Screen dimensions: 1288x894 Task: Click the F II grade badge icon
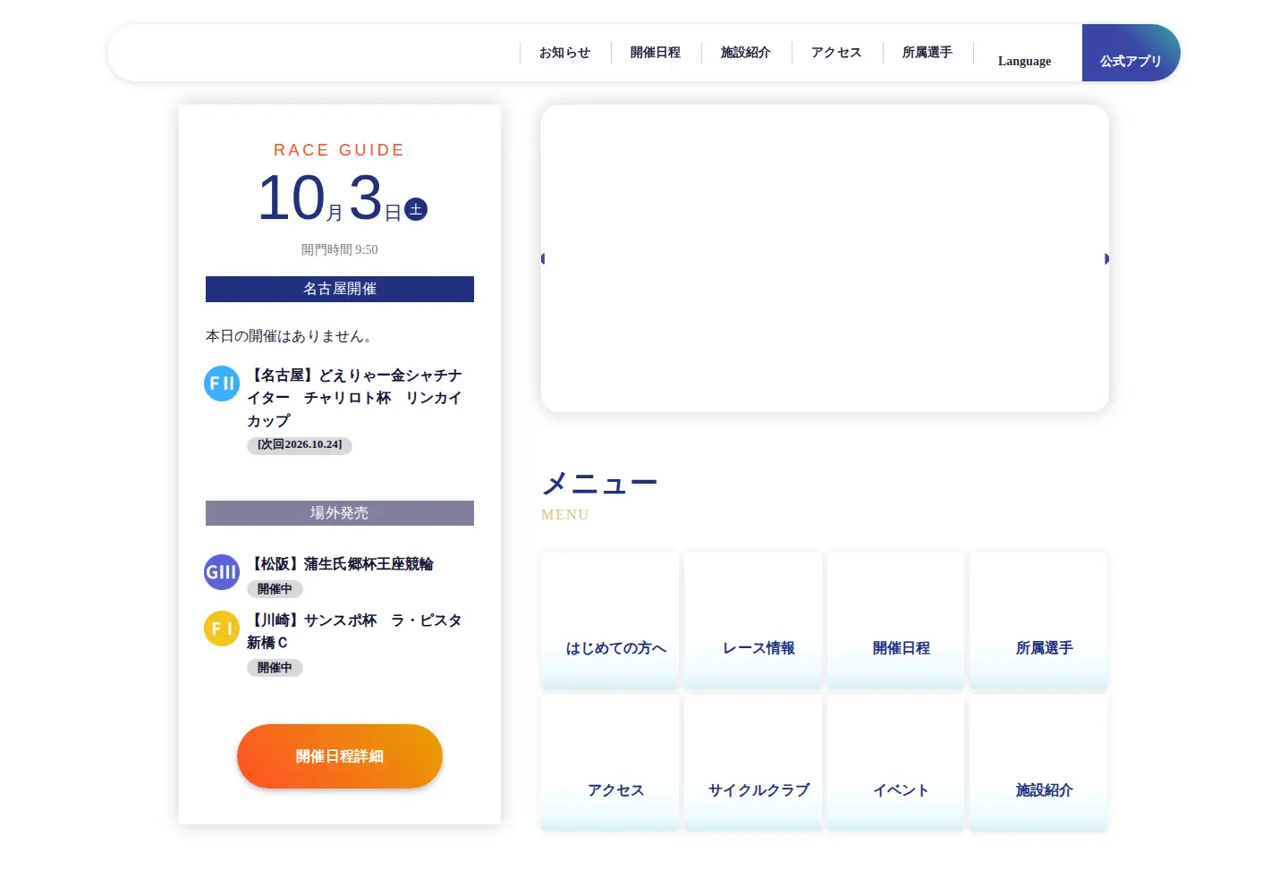point(222,384)
